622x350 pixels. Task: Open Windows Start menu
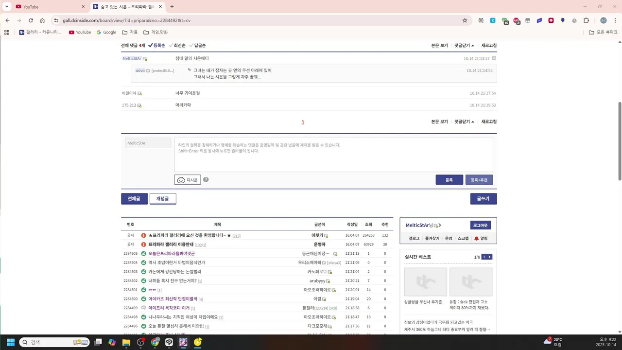11,342
